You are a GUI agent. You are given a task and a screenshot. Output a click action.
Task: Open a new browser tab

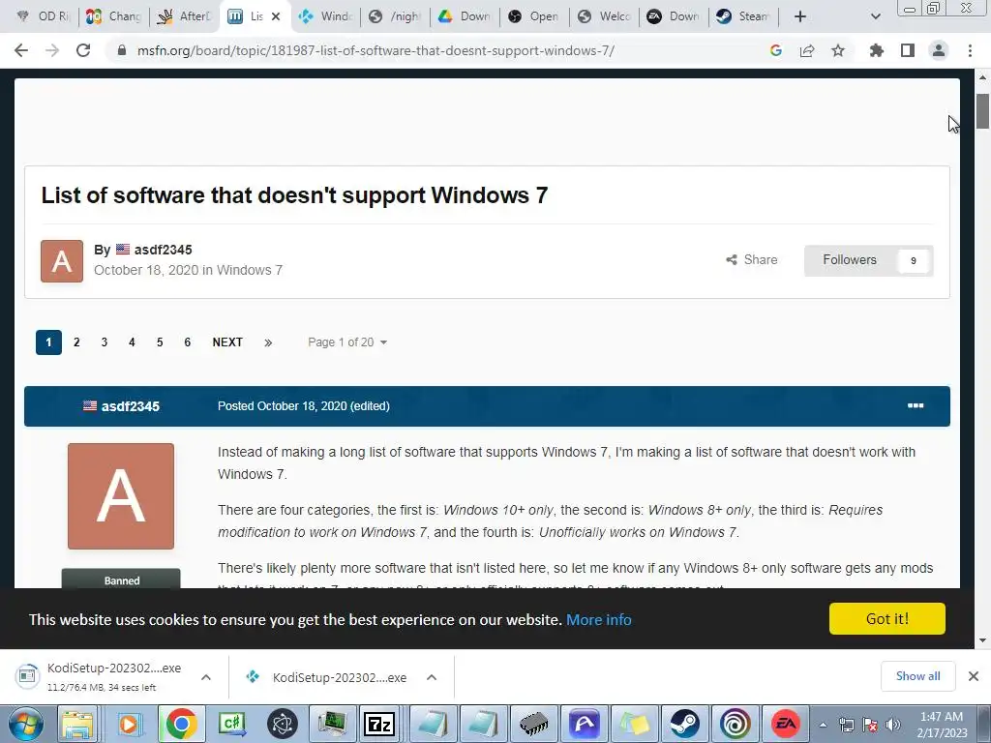(800, 16)
